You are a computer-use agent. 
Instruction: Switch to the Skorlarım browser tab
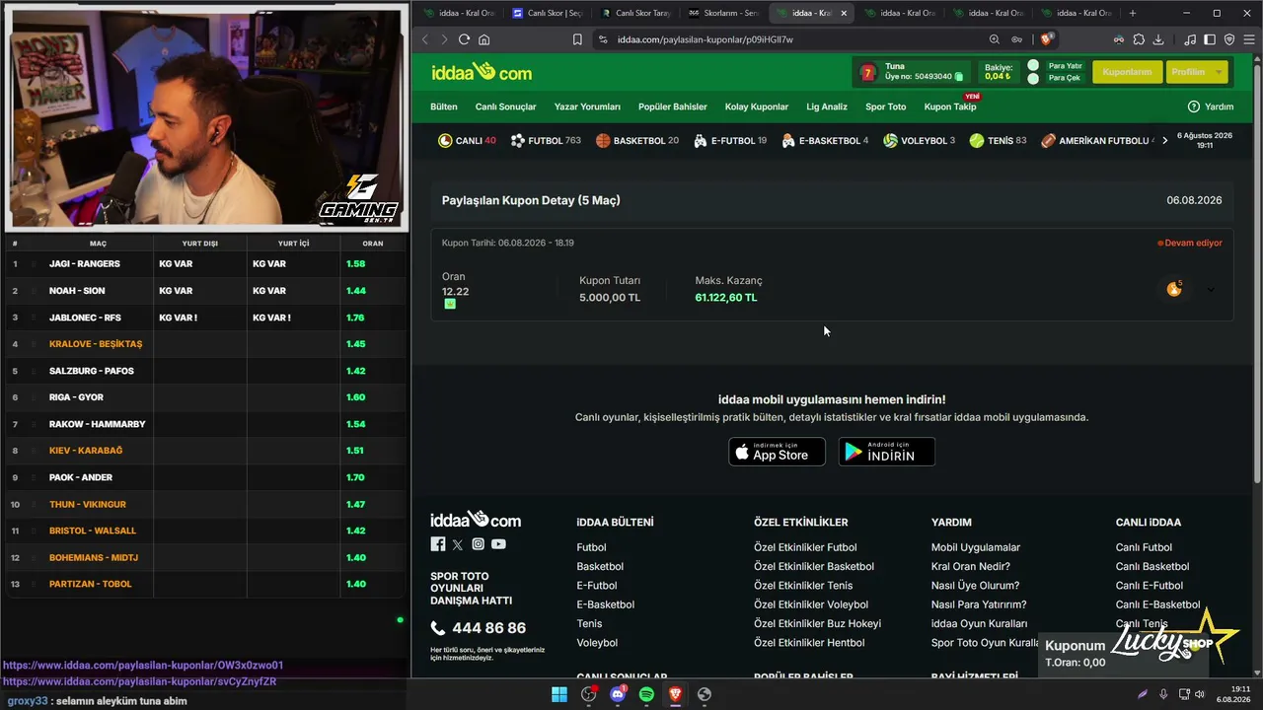coord(723,13)
